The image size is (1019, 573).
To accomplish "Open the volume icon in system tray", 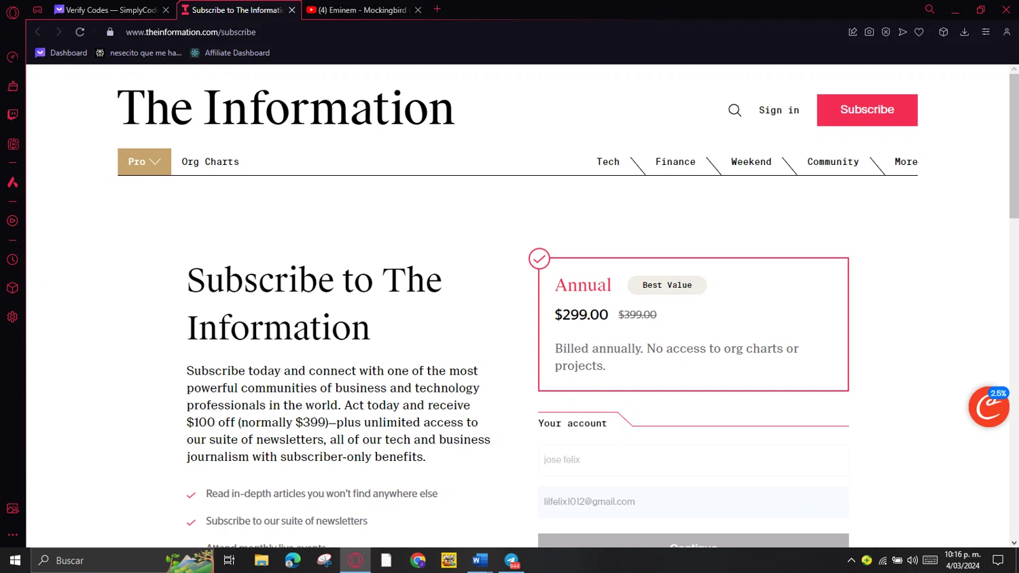I will pyautogui.click(x=912, y=560).
